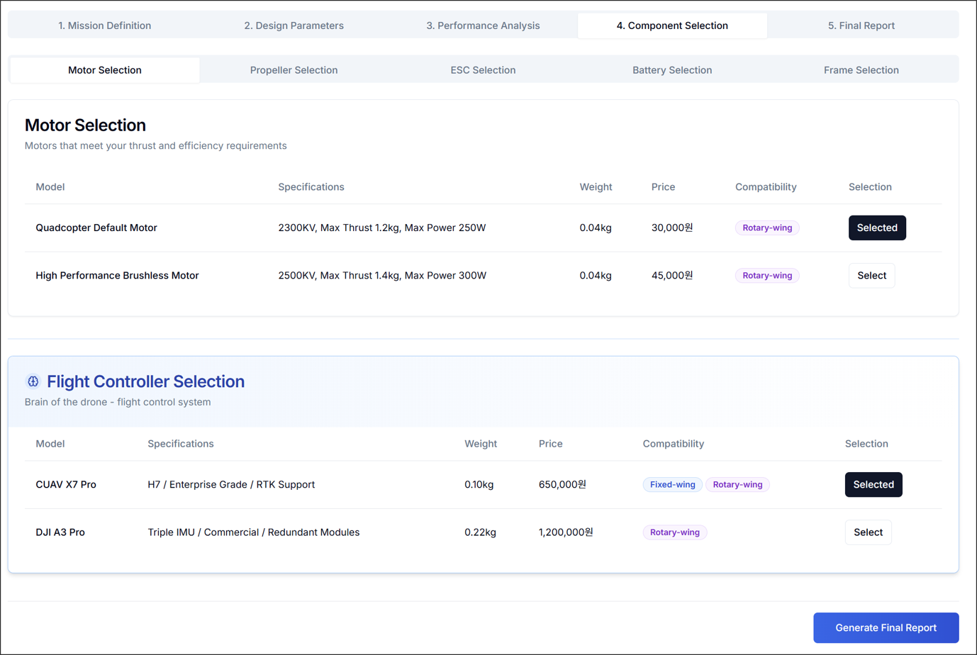Select the High Performance Brushless Motor

pos(871,276)
